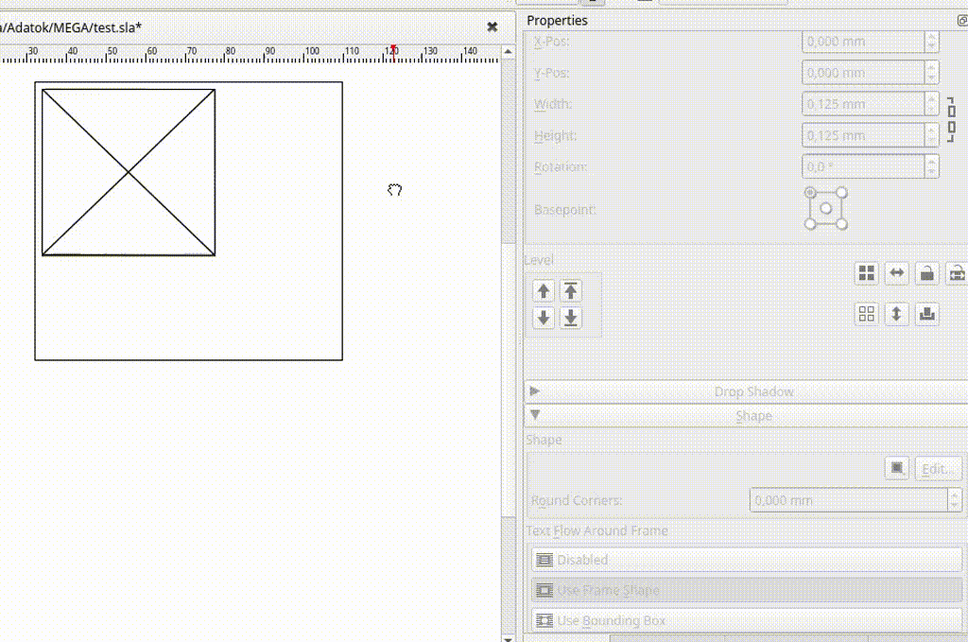
Task: Send object to bottom level
Action: click(x=570, y=318)
